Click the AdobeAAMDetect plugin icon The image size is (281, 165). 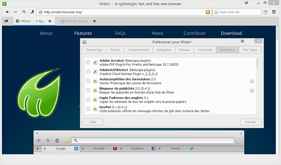95,72
